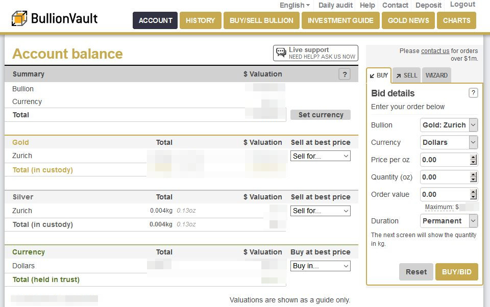Open the HISTORY nav tab
Screen dimensions: 490x307
(200, 20)
